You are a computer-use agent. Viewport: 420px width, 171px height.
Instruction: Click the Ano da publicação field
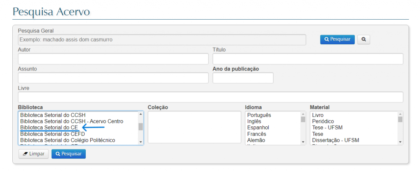pyautogui.click(x=243, y=78)
